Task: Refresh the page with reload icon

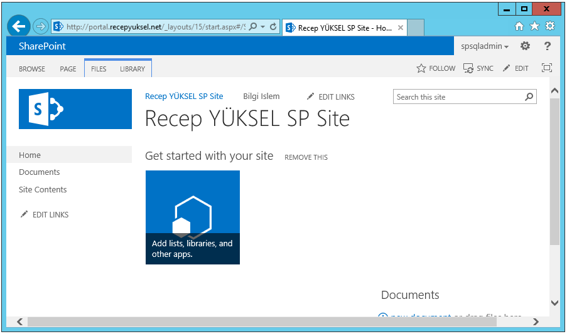Action: [273, 26]
